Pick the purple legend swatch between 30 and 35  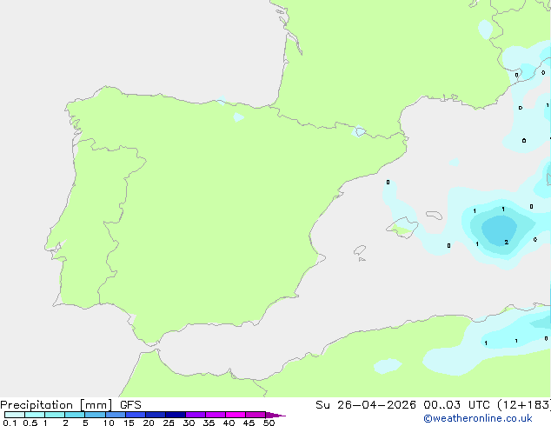[x=196, y=415]
